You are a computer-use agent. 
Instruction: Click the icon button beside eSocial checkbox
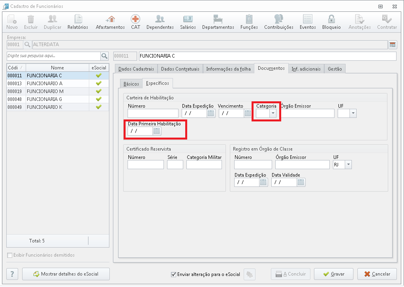point(249,274)
